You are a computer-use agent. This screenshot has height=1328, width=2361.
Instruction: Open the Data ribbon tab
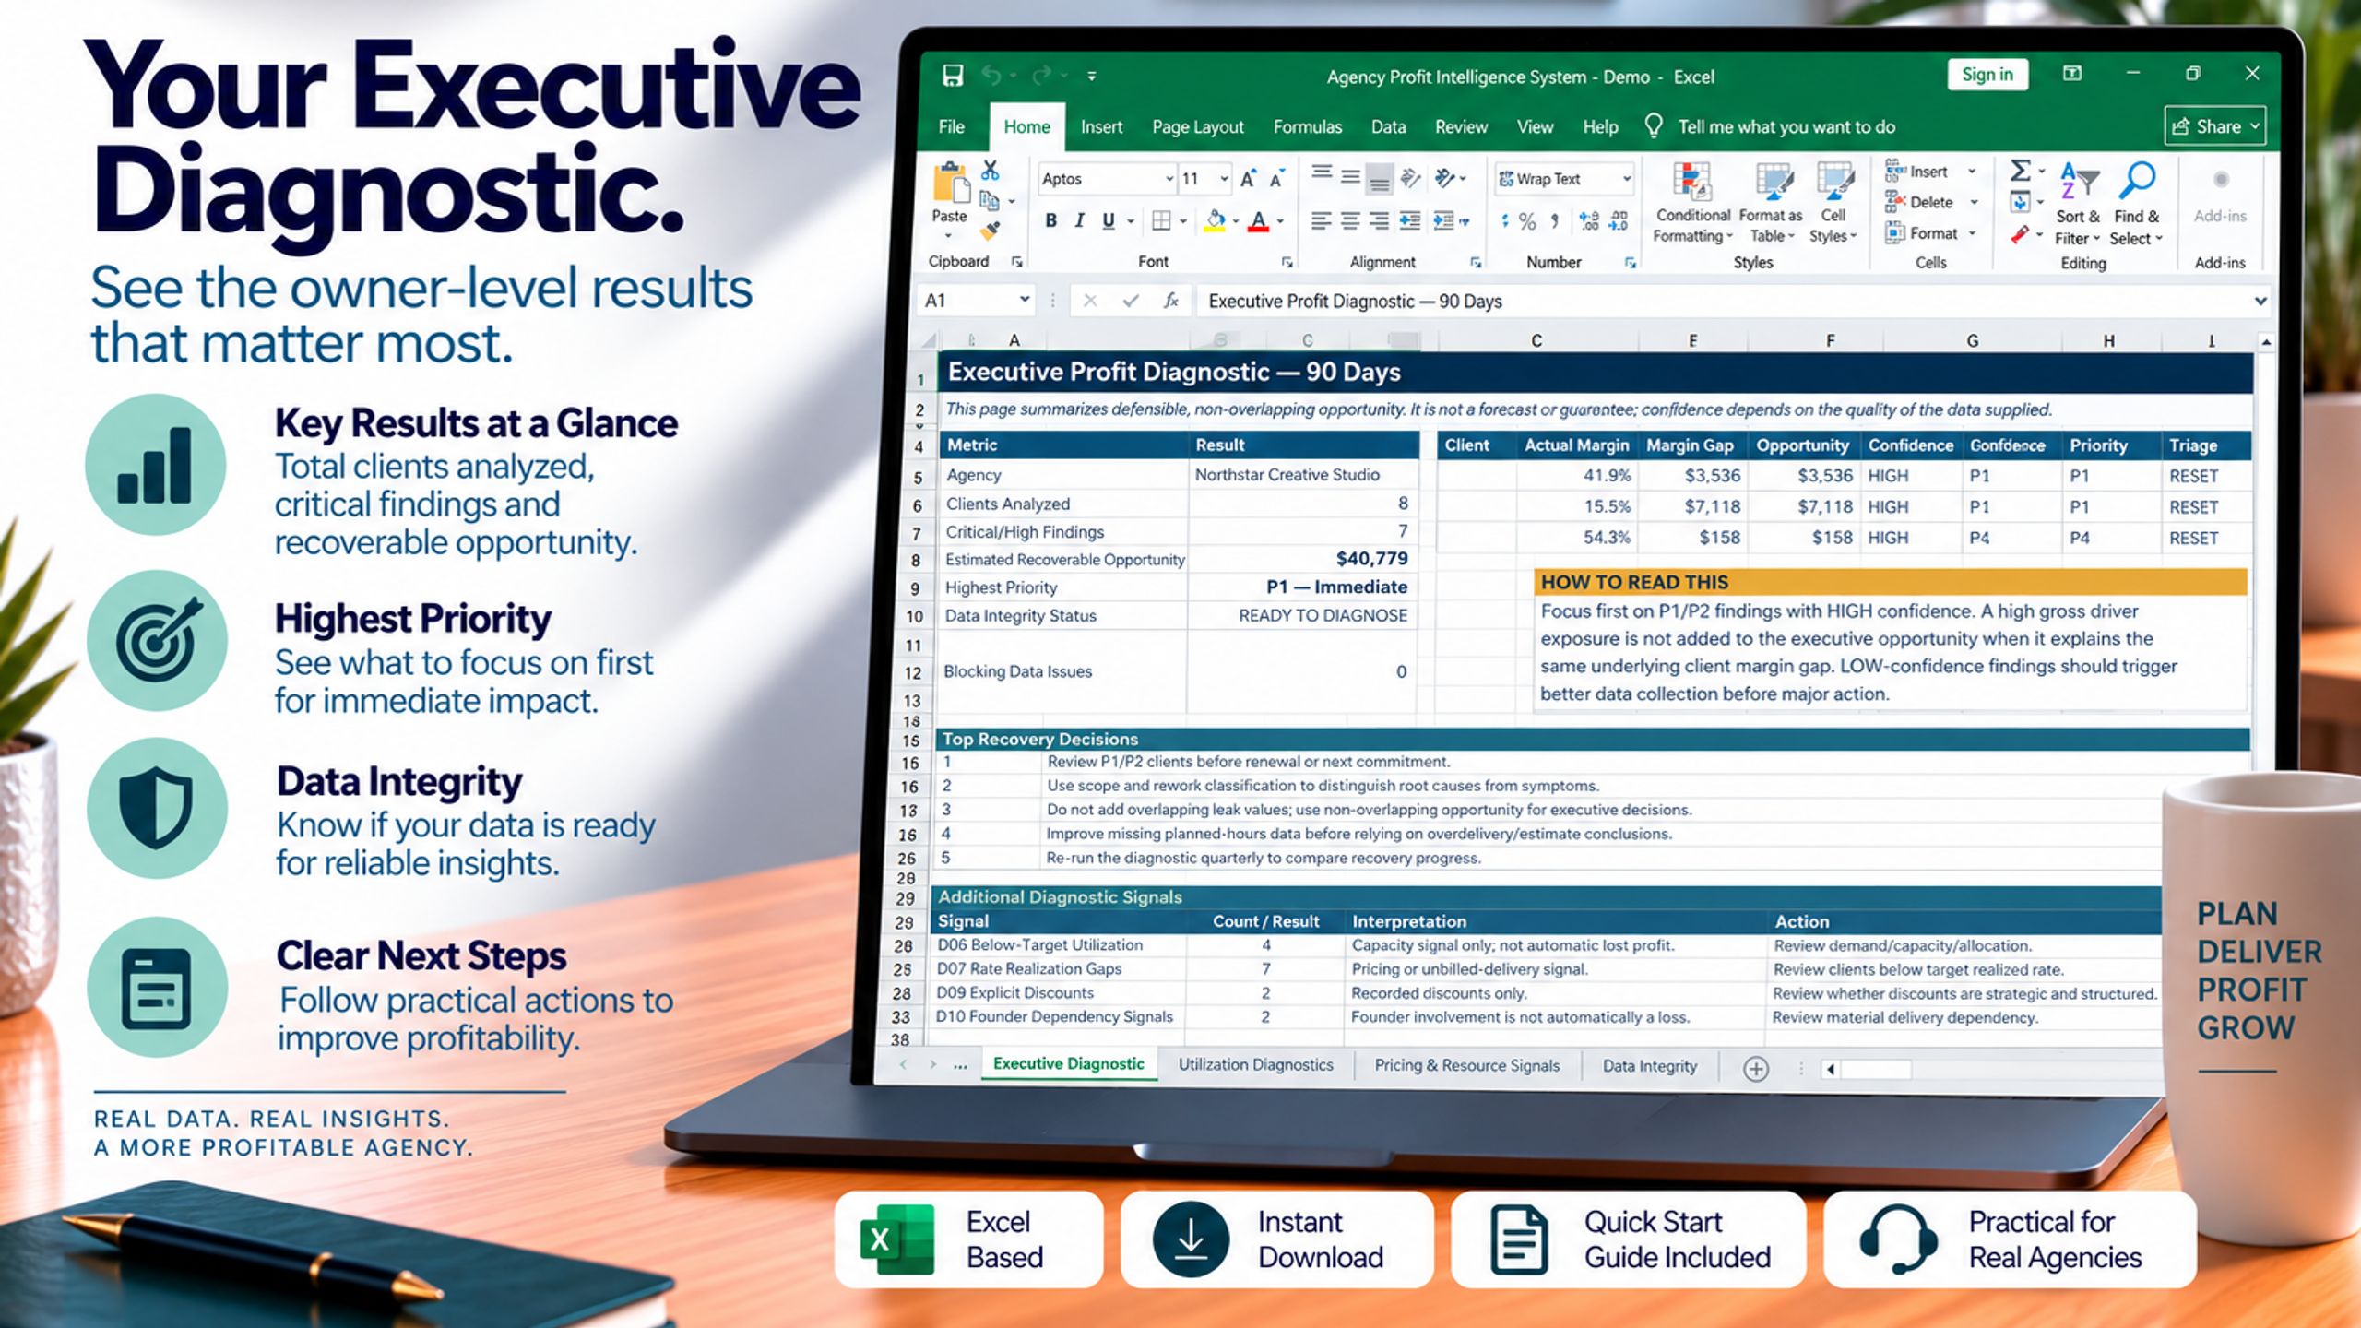tap(1388, 127)
